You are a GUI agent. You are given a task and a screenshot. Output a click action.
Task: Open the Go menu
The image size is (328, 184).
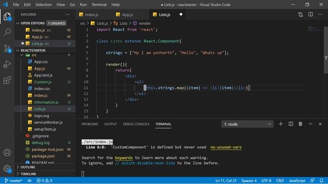point(72,5)
